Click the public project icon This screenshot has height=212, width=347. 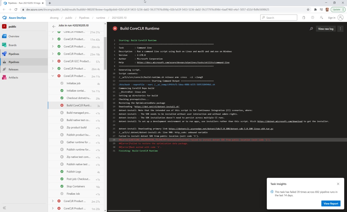[4, 27]
